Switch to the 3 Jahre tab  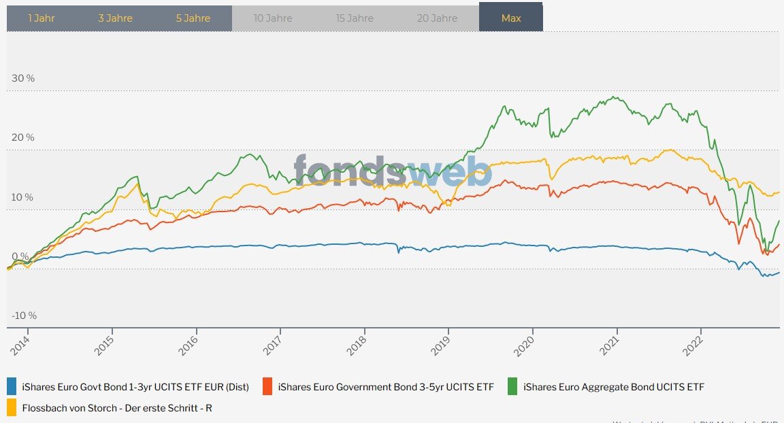(115, 18)
